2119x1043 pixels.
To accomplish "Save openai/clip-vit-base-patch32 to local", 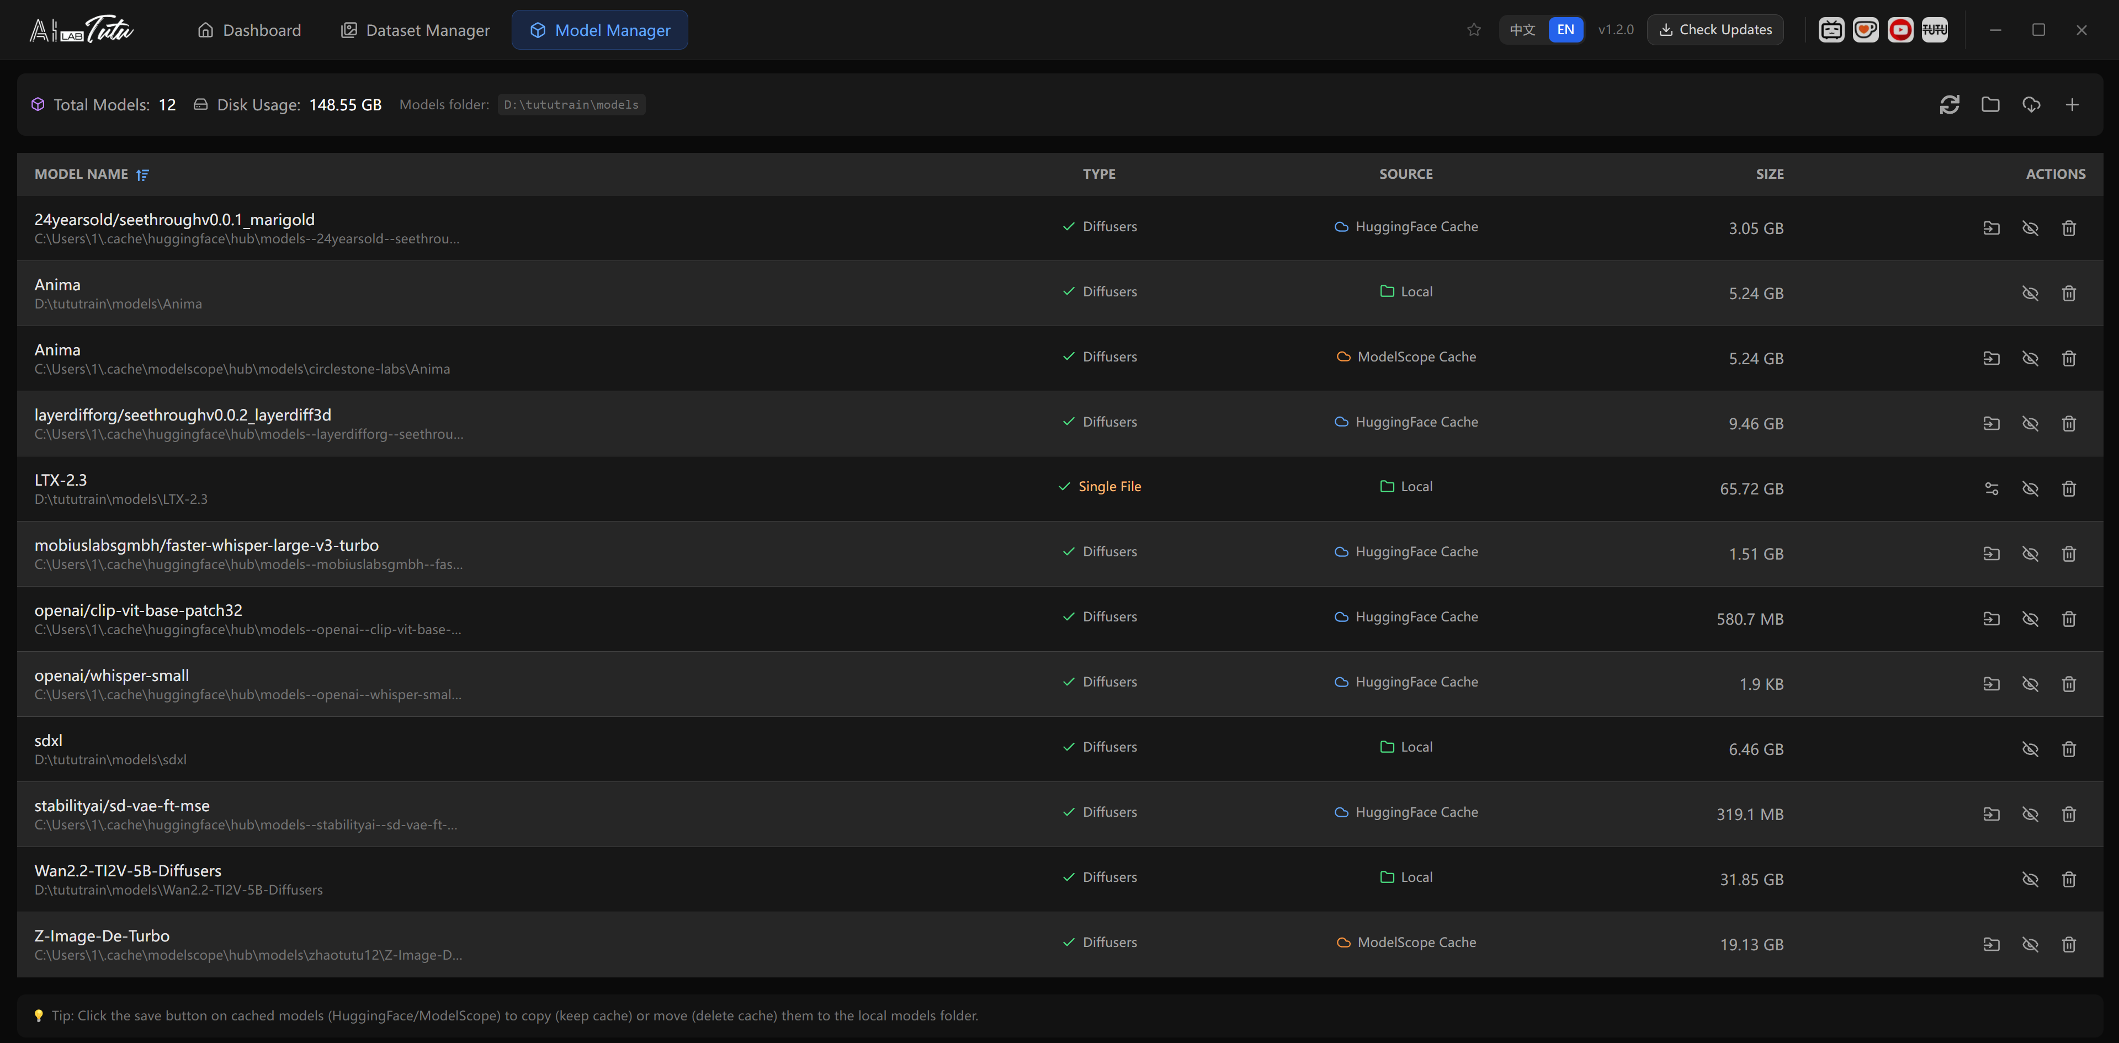I will click(1991, 618).
